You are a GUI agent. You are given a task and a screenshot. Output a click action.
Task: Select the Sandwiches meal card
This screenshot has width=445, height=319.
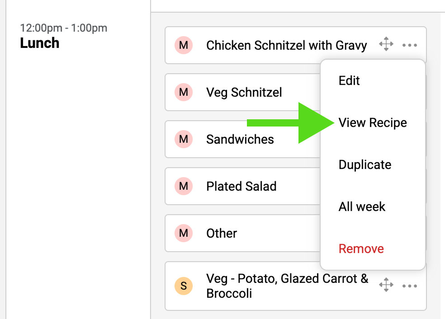point(240,139)
